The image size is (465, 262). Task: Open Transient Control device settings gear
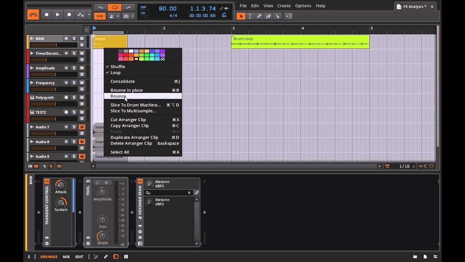point(47,243)
